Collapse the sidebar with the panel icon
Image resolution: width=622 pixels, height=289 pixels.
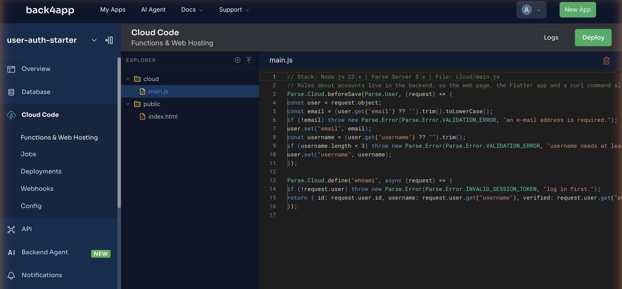[109, 40]
